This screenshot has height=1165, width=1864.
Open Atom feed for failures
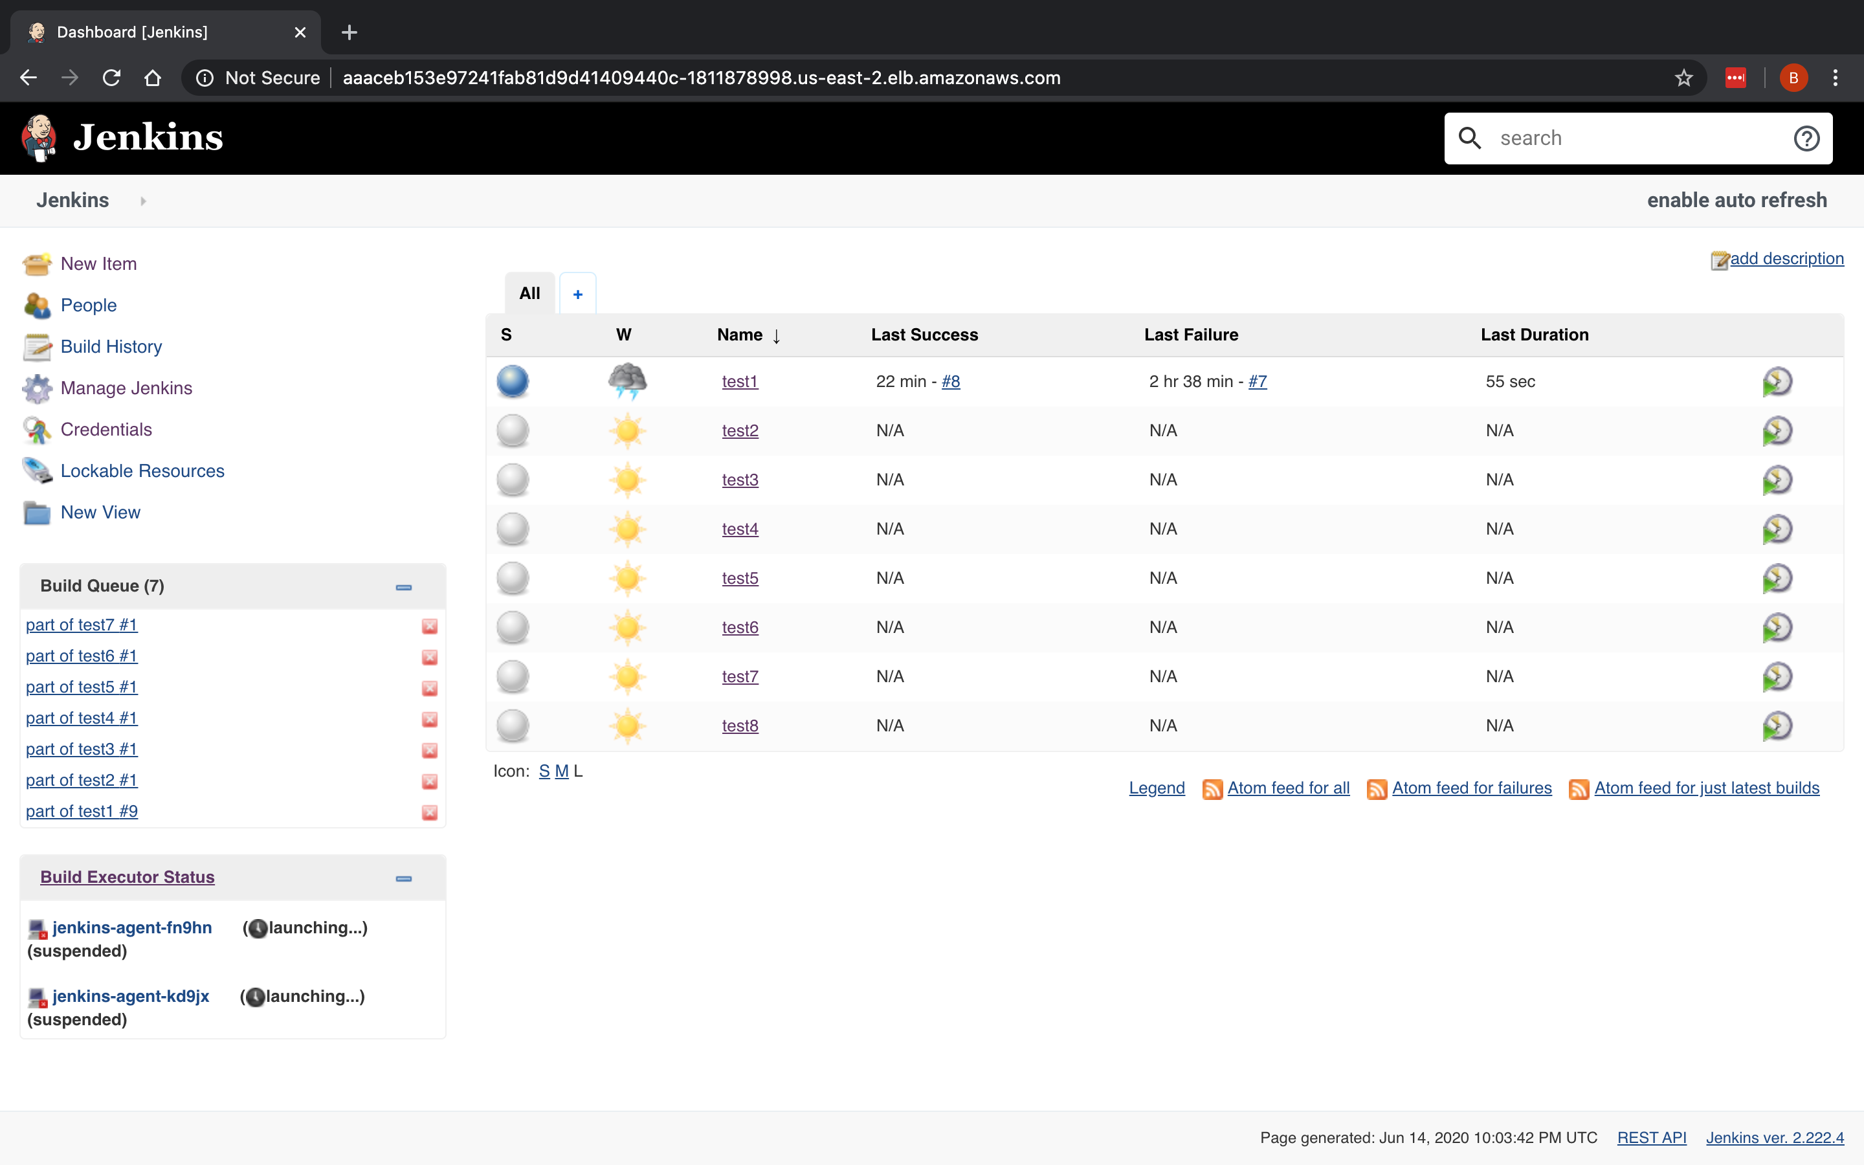1471,788
